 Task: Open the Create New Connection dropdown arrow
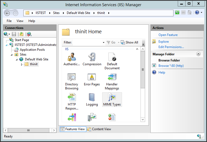point(9,34)
